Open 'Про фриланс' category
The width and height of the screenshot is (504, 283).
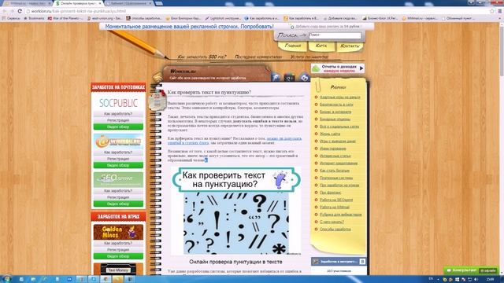330,193
